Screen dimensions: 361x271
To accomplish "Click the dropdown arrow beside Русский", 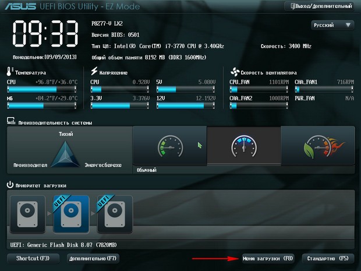I will (348, 25).
